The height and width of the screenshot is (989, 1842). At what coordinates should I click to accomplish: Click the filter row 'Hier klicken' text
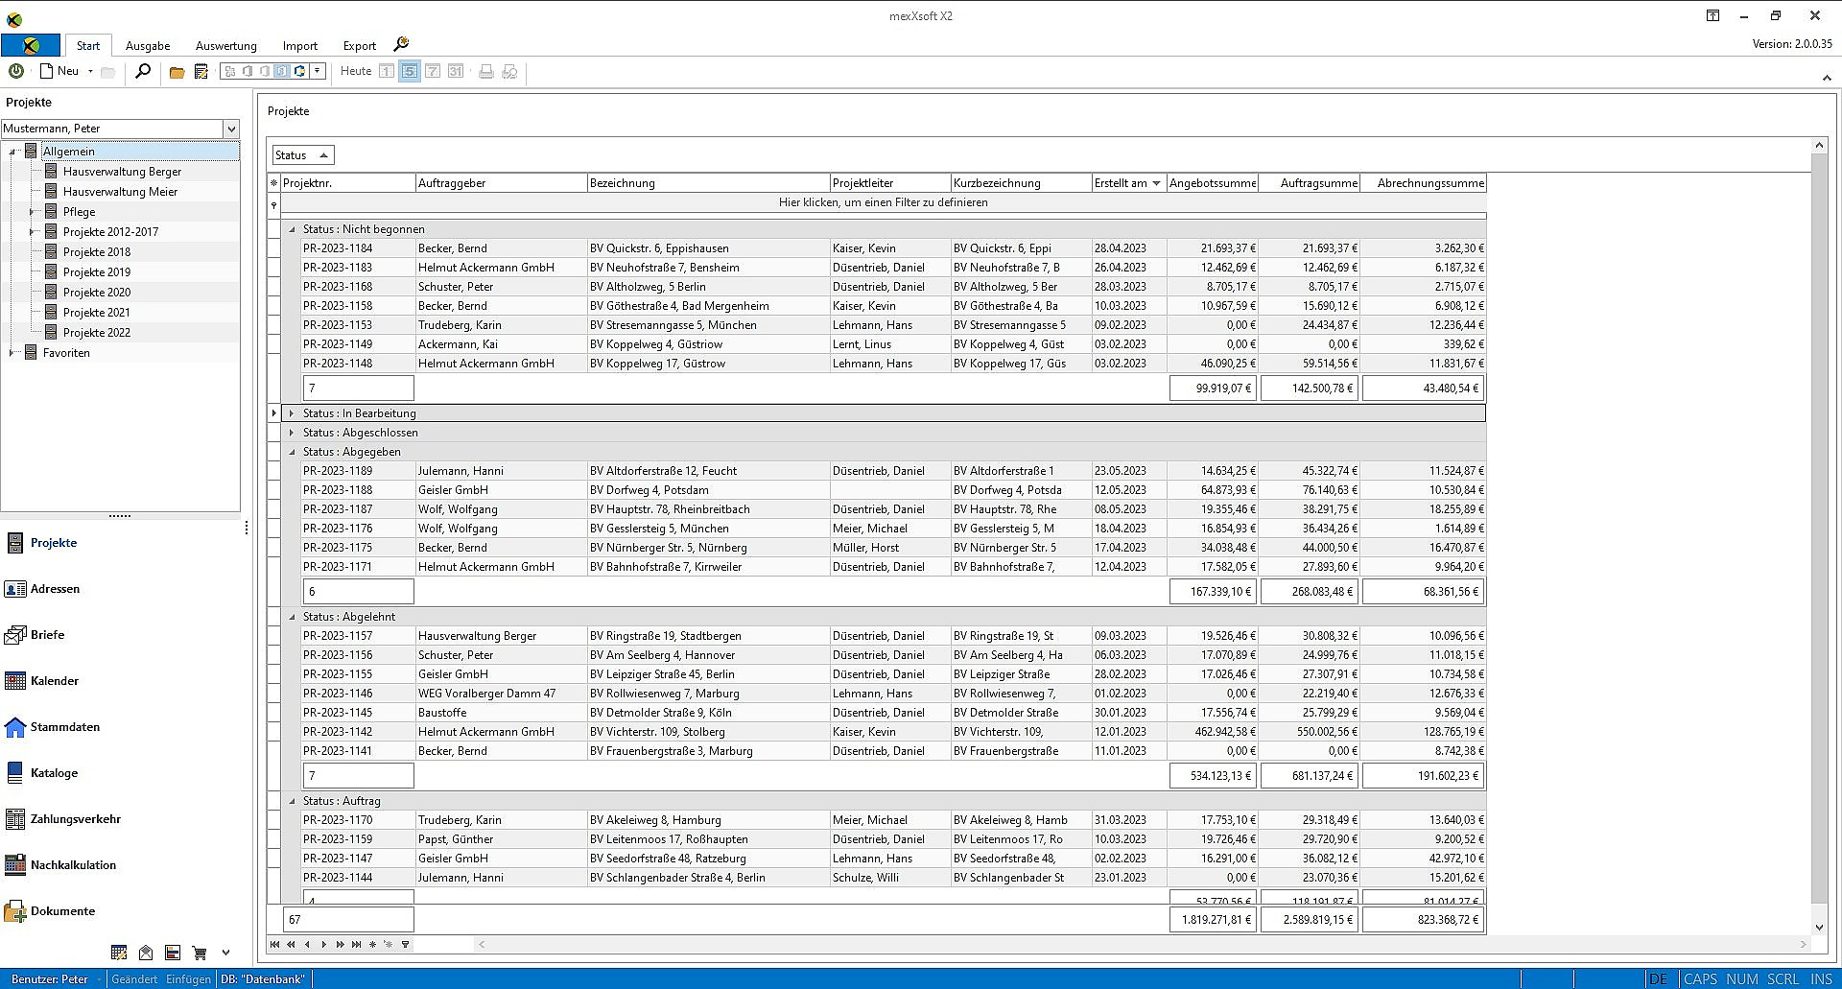[884, 202]
